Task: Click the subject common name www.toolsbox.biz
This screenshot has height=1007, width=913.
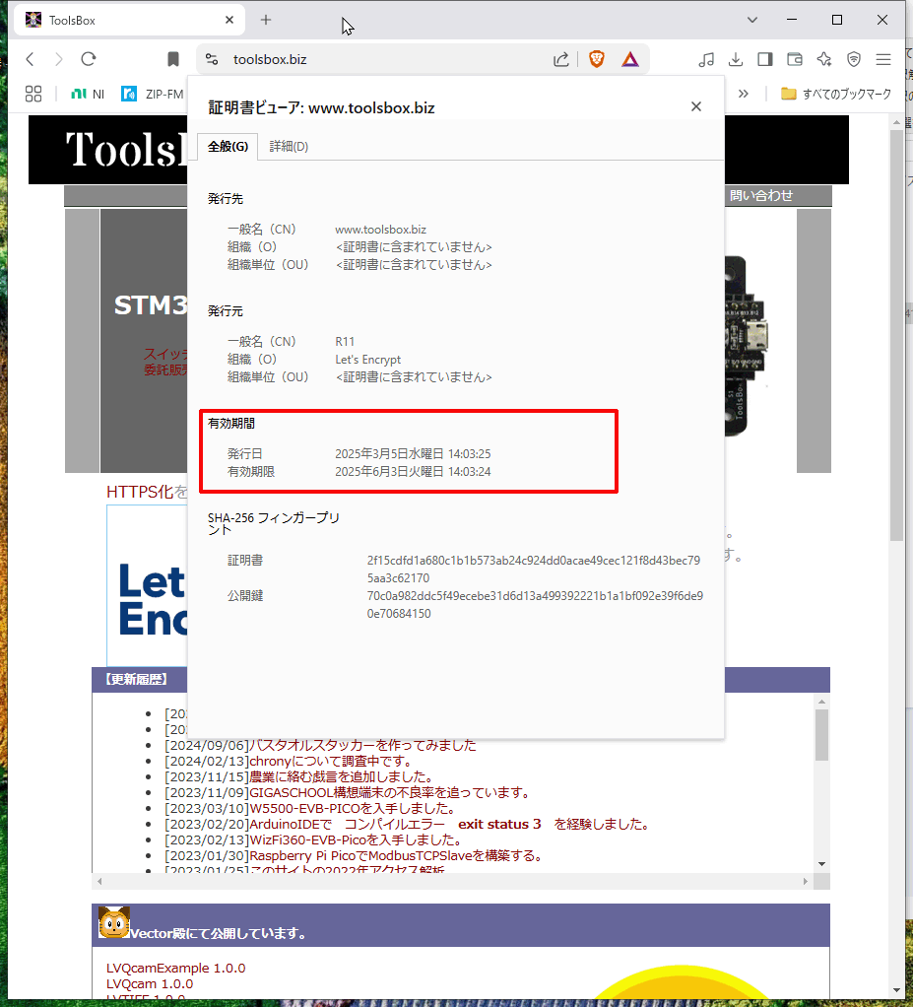Action: [x=381, y=230]
